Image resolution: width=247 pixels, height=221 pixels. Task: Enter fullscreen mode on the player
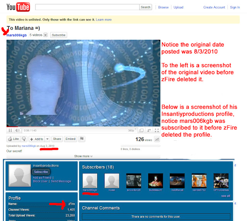tap(157, 130)
